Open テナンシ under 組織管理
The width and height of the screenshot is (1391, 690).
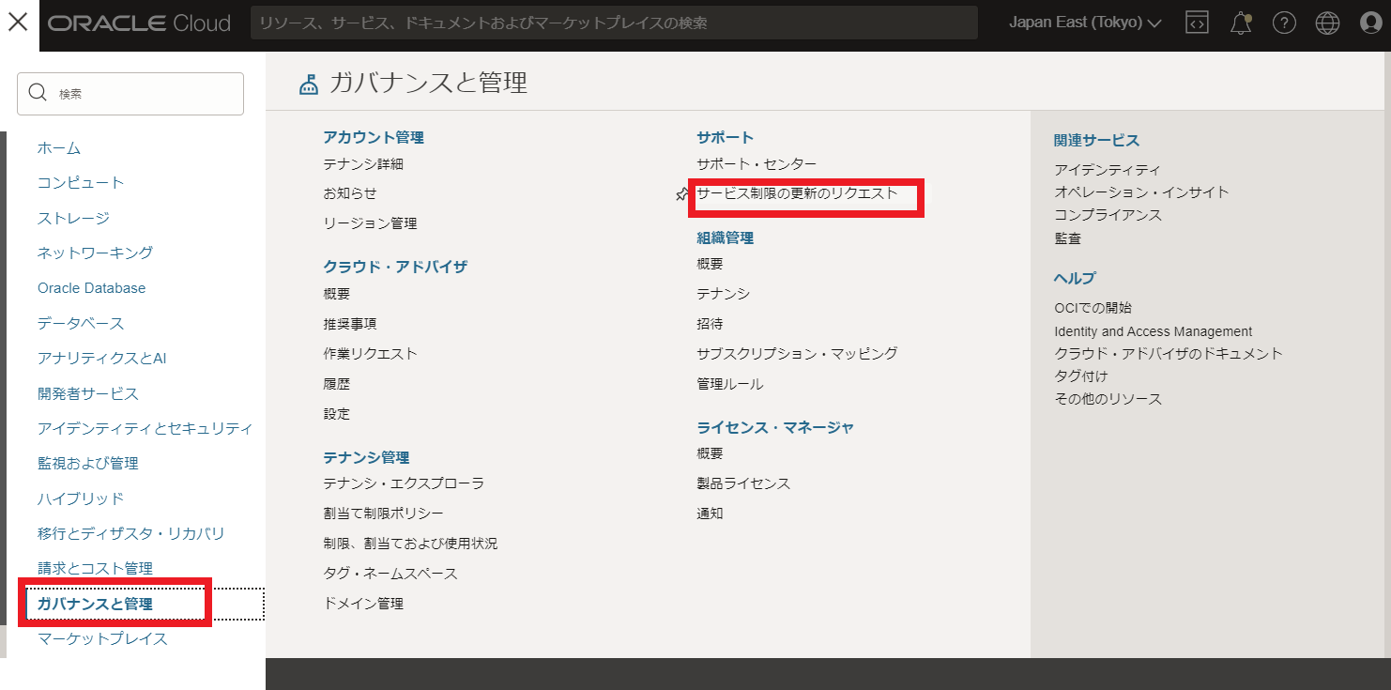click(x=723, y=294)
